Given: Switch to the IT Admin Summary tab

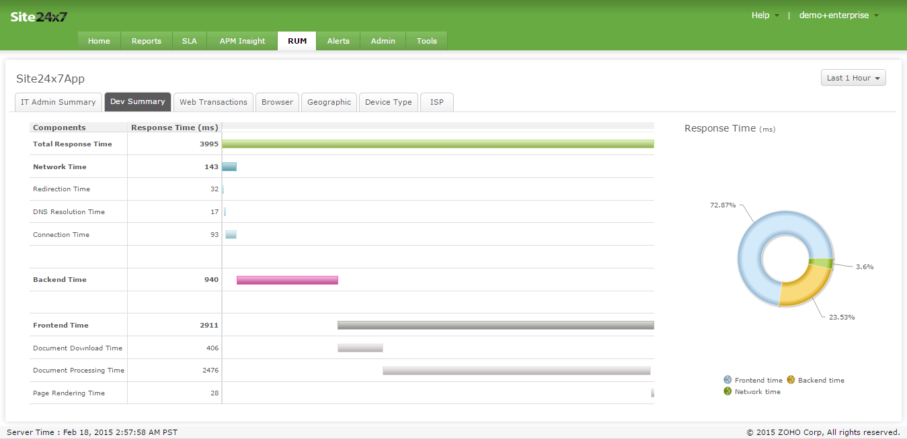Looking at the screenshot, I should pyautogui.click(x=58, y=102).
